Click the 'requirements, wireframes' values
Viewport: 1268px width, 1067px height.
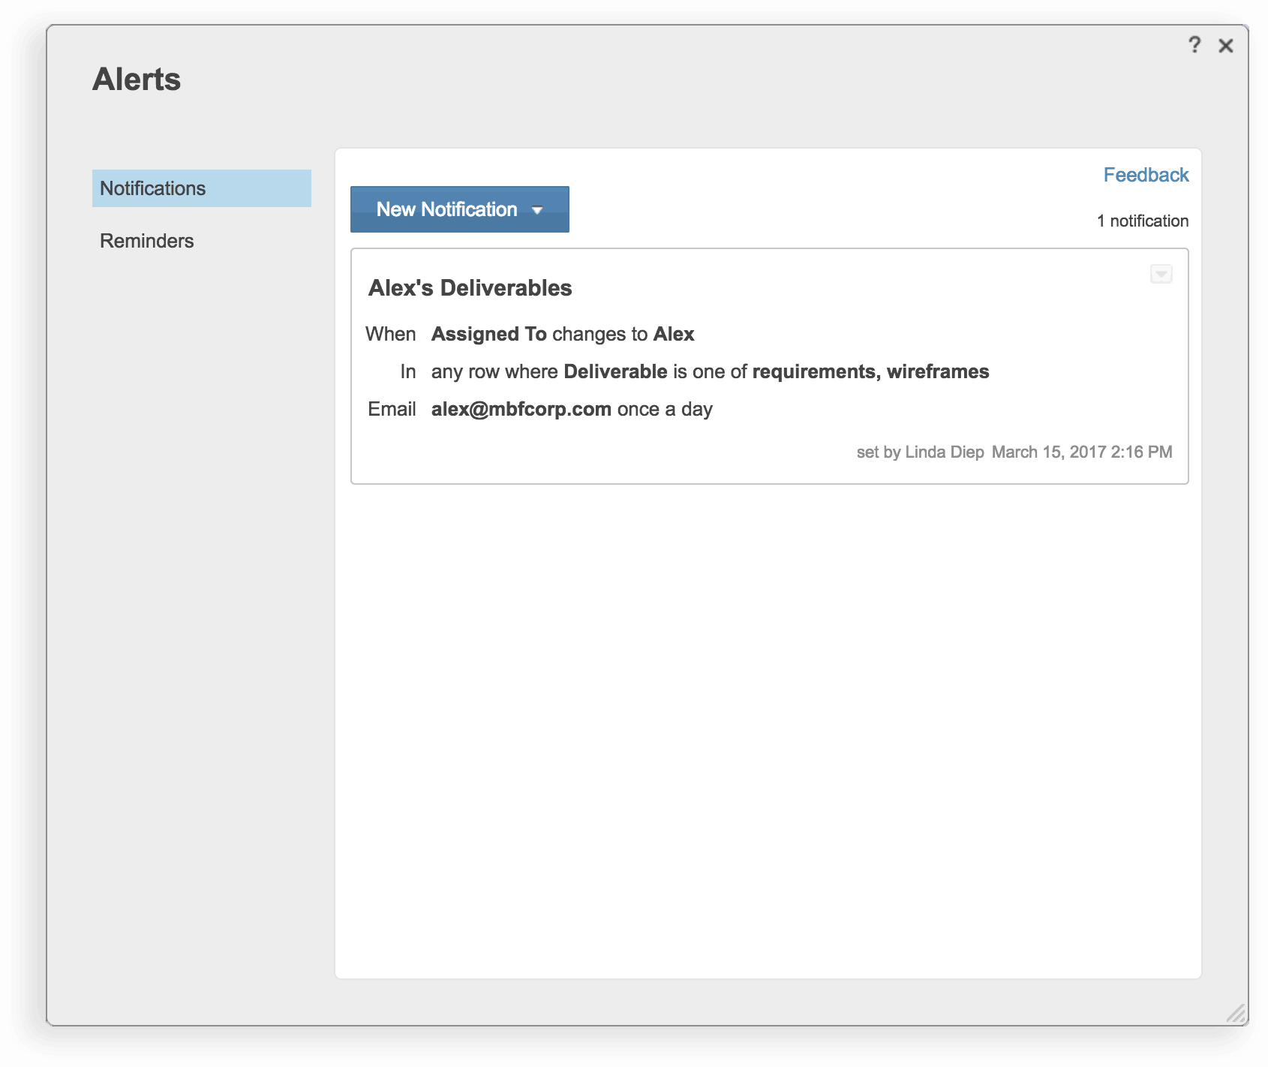(x=870, y=371)
